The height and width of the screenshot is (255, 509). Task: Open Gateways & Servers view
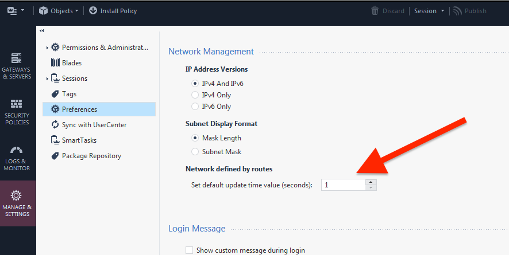click(x=16, y=66)
